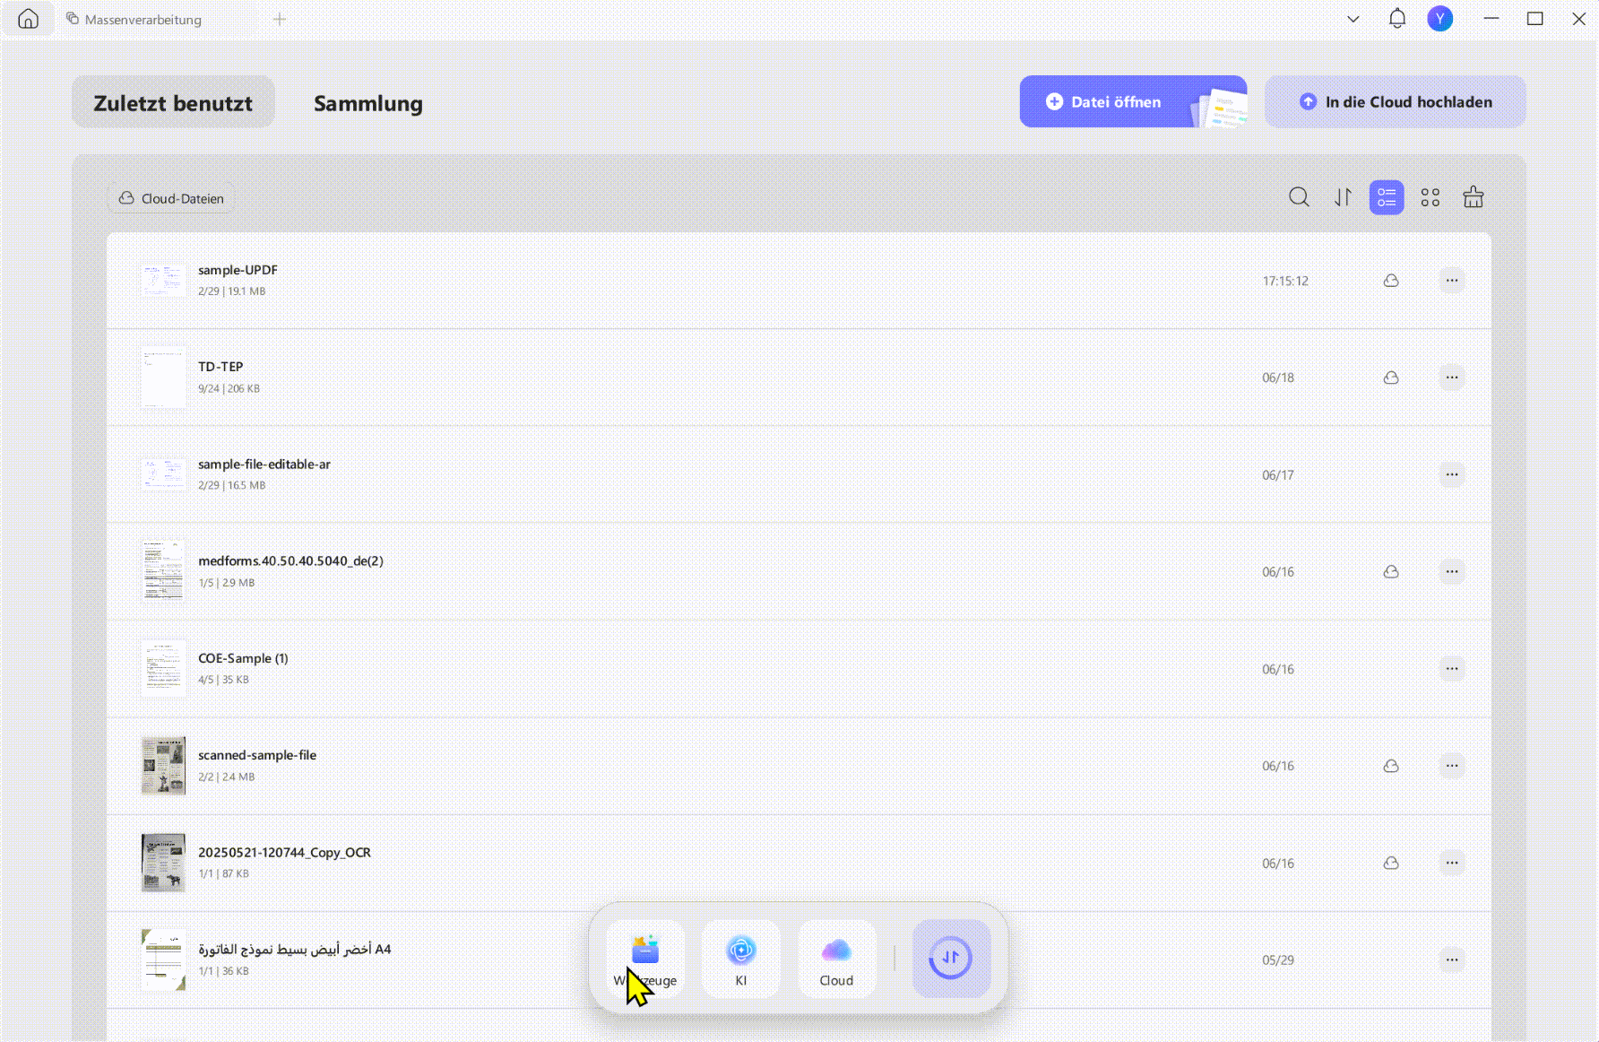Click the cloud icon for scanned-sample-file
The width and height of the screenshot is (1599, 1042).
tap(1391, 766)
